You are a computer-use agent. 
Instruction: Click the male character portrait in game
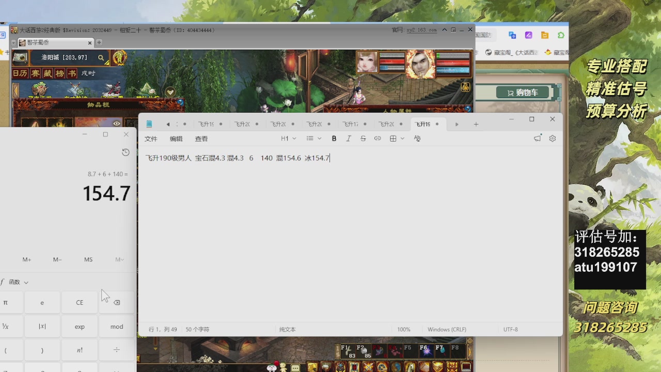click(420, 64)
